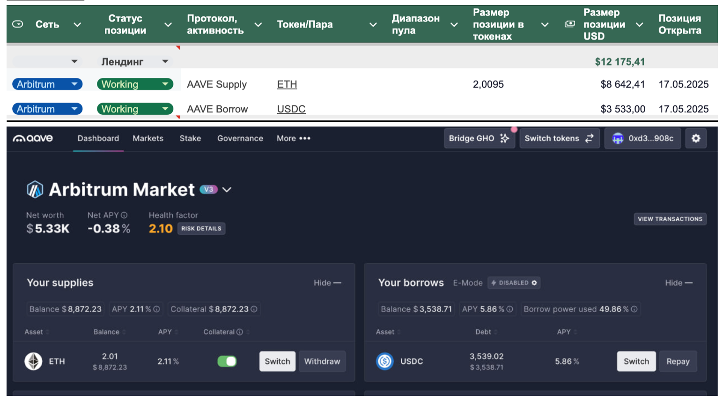Click the Withdraw button for ETH
The image size is (723, 403).
pyautogui.click(x=322, y=361)
